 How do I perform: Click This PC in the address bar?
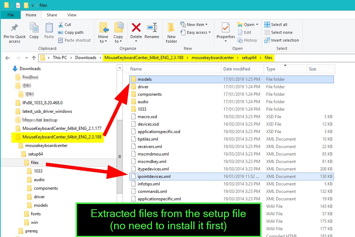point(60,58)
